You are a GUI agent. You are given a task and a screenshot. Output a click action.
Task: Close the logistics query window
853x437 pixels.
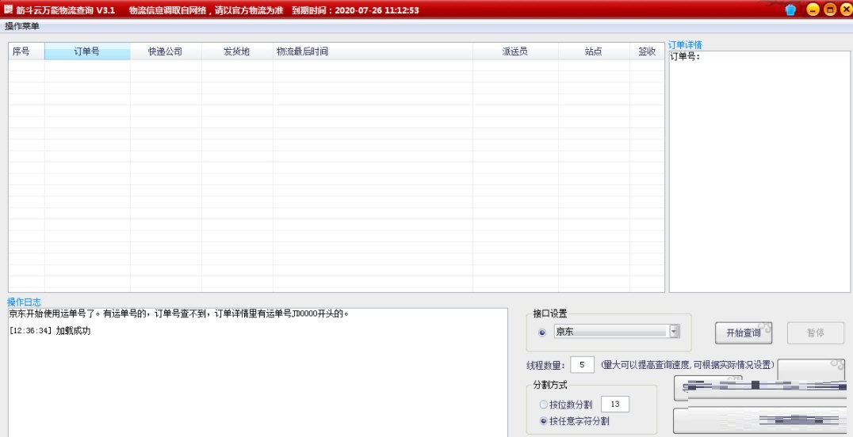click(844, 10)
